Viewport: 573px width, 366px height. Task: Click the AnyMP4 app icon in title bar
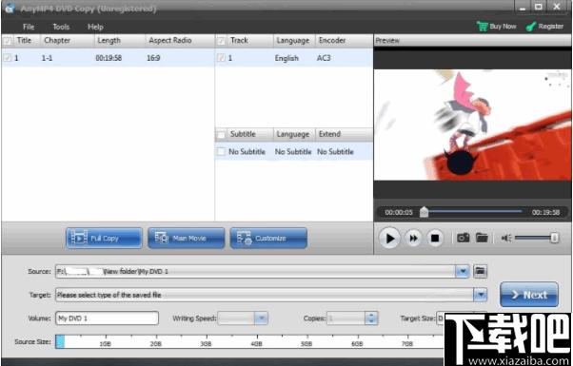[10, 8]
